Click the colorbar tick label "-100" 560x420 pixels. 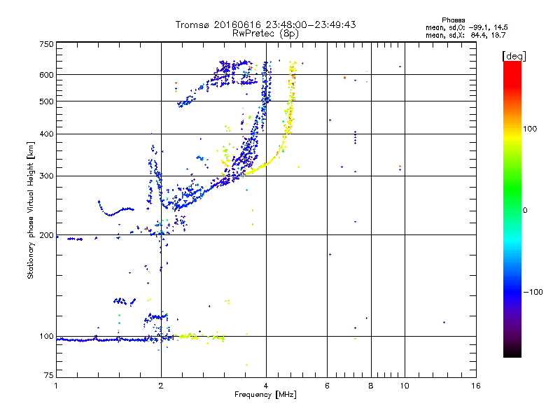(533, 292)
